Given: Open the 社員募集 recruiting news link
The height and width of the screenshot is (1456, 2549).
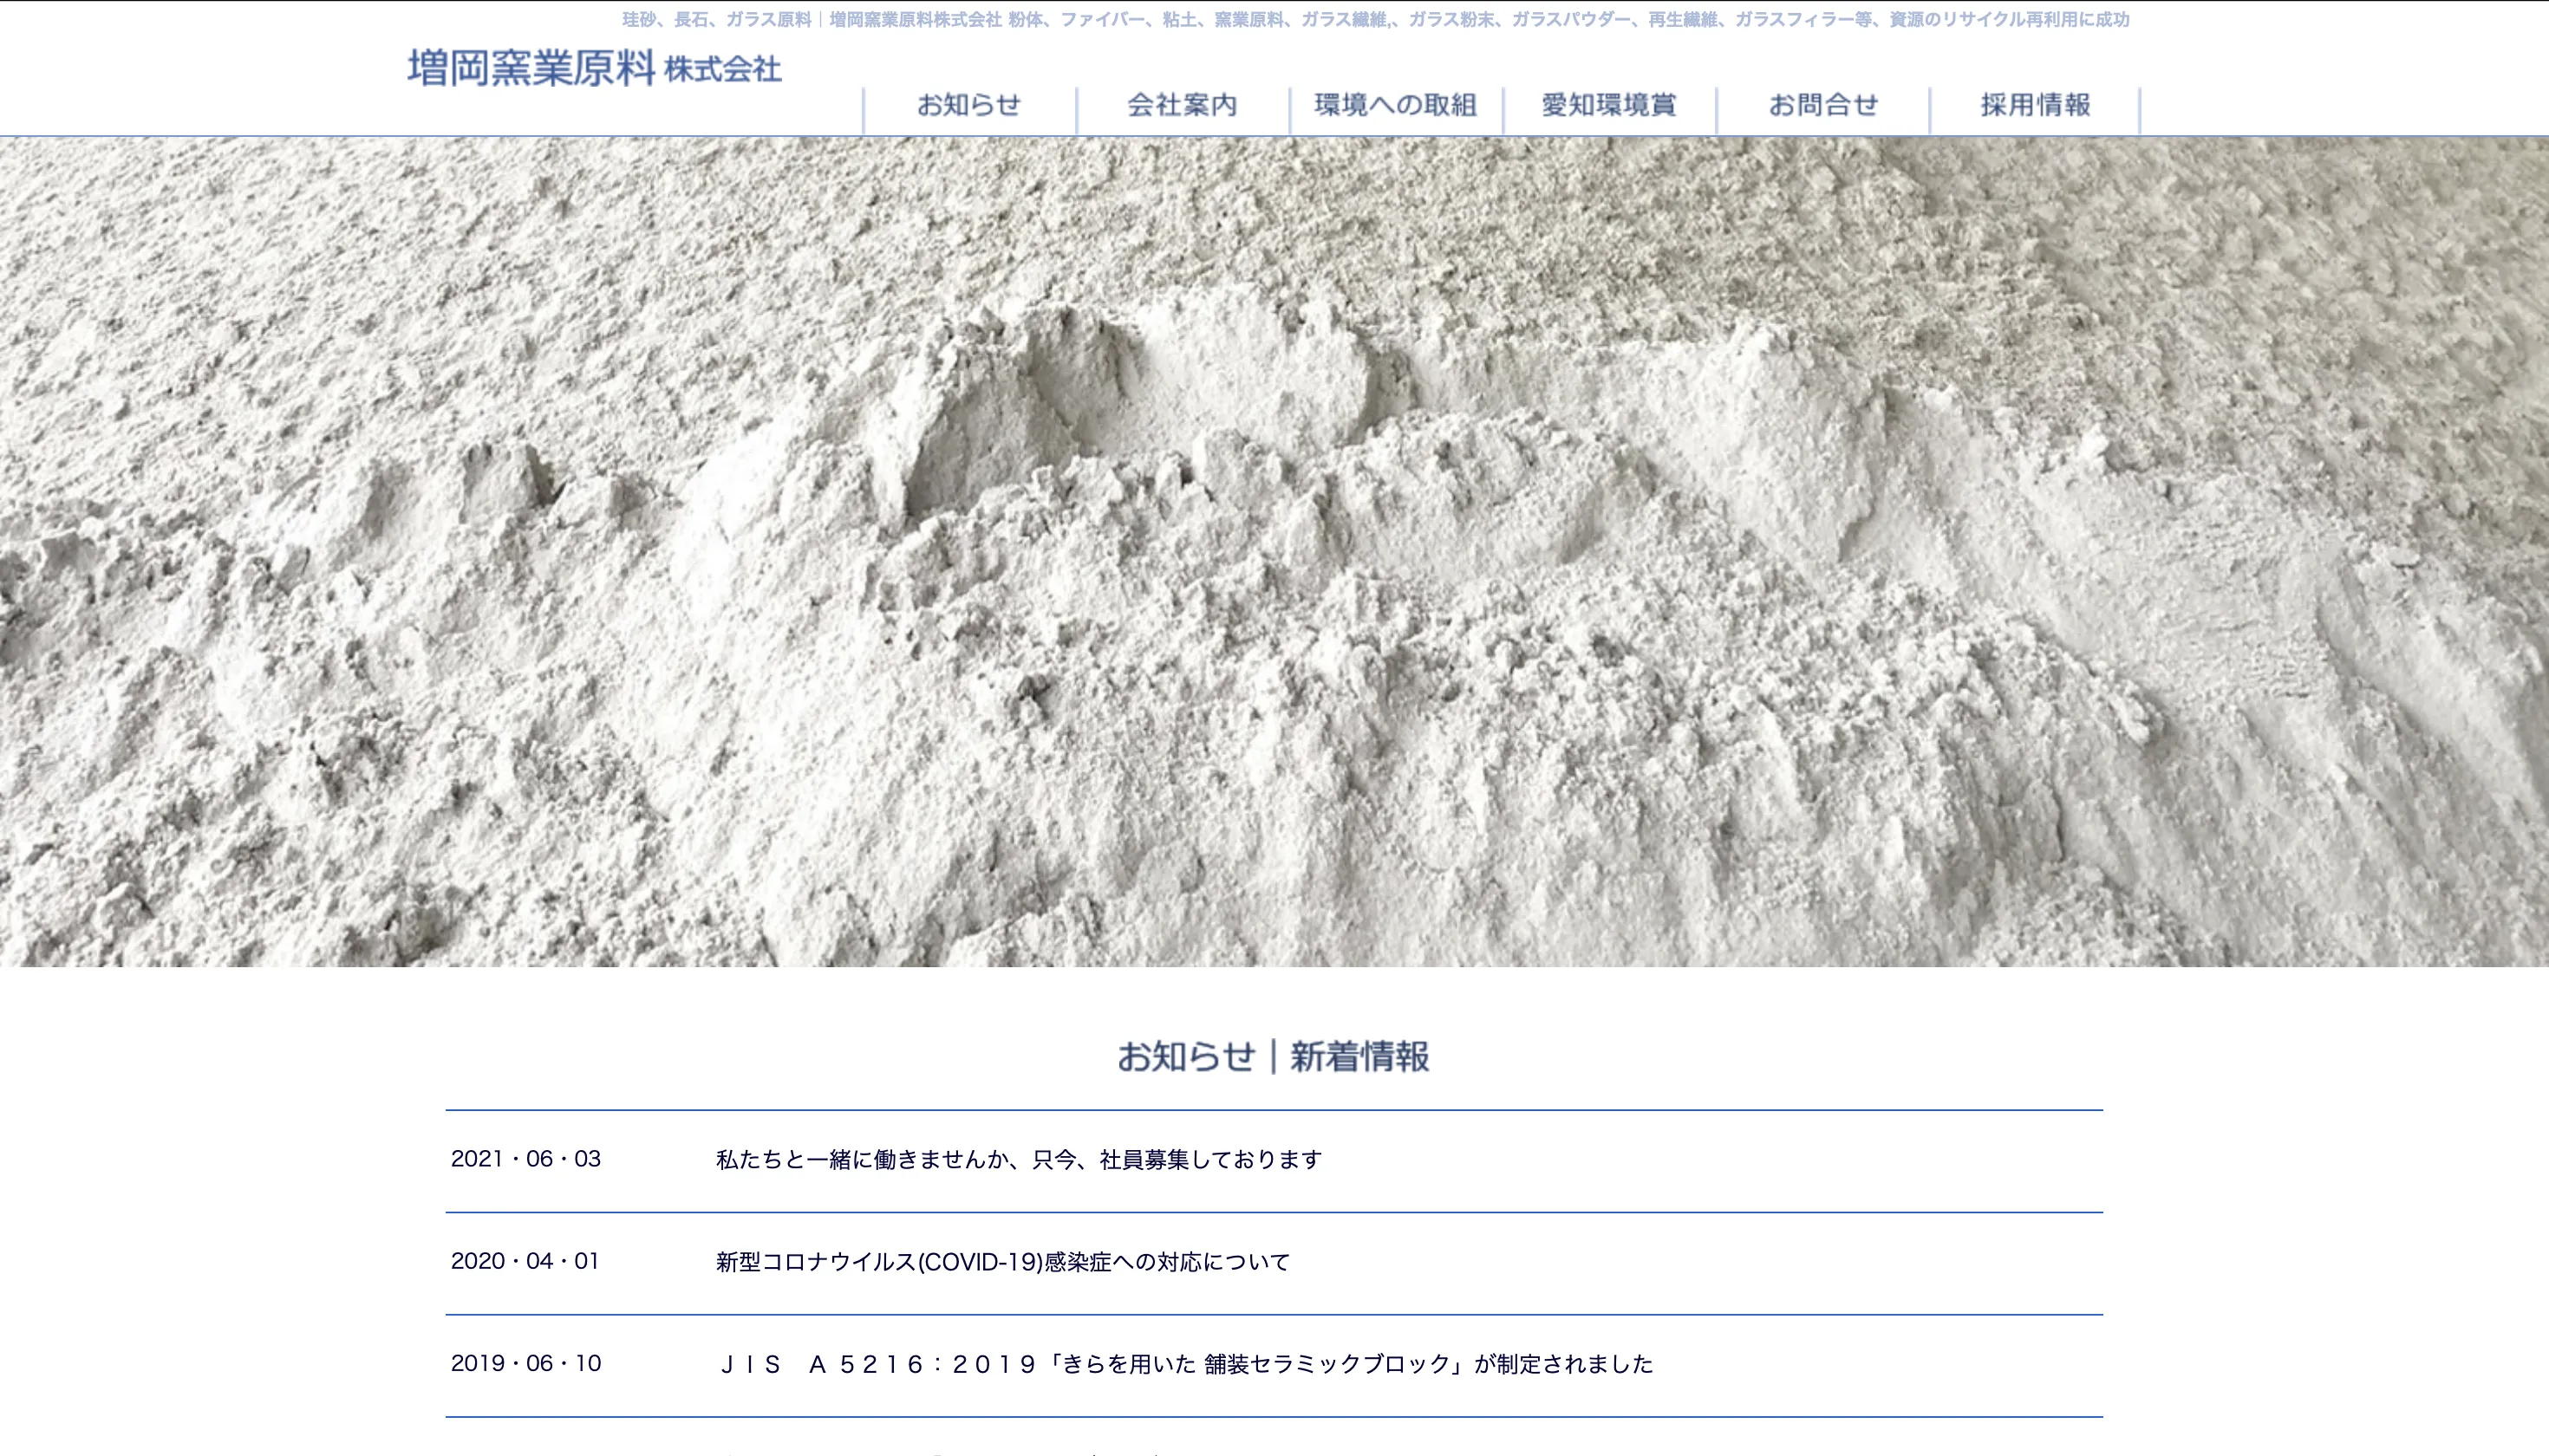Looking at the screenshot, I should tap(1019, 1160).
